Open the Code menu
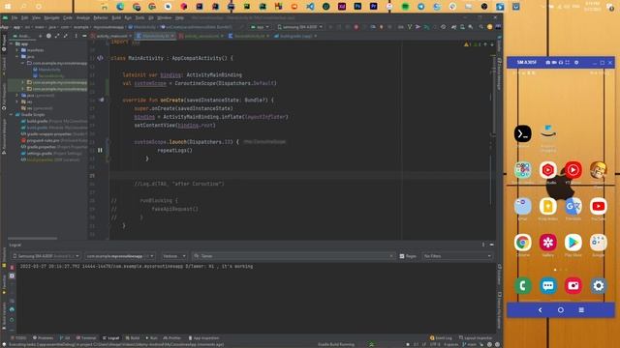This screenshot has width=620, height=348. [x=68, y=17]
